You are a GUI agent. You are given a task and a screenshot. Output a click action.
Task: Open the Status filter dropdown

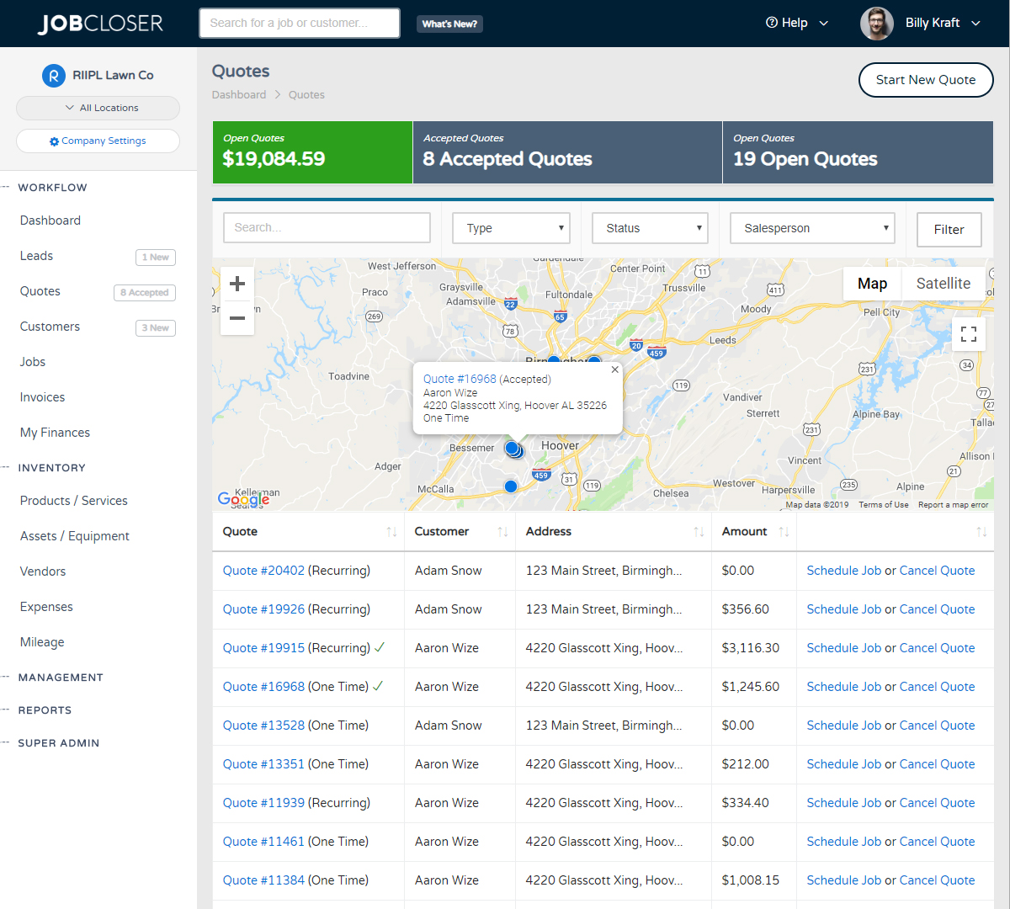(650, 228)
